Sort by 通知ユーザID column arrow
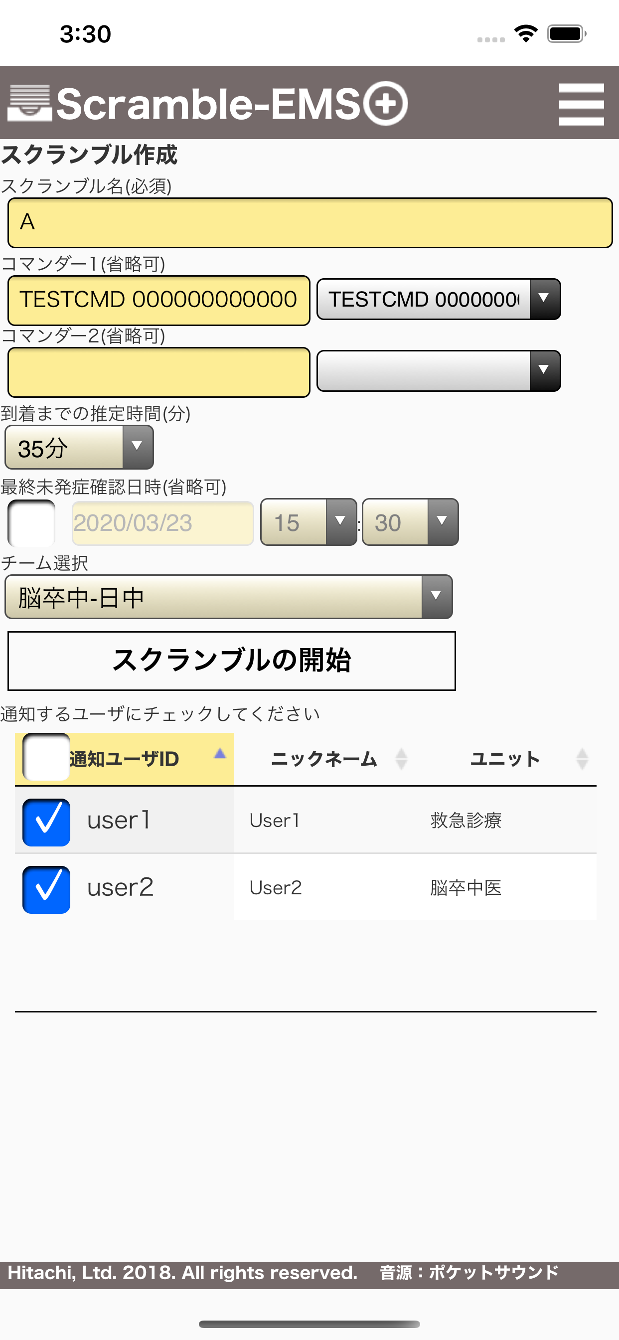This screenshot has height=1340, width=619. [x=220, y=753]
